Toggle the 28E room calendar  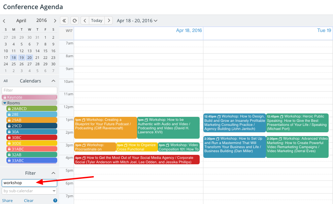pyautogui.click(x=32, y=114)
